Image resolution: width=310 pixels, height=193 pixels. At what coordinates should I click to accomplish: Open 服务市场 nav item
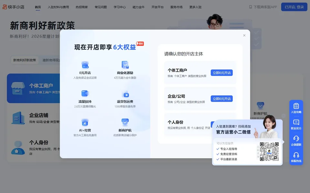pyautogui.click(x=177, y=7)
